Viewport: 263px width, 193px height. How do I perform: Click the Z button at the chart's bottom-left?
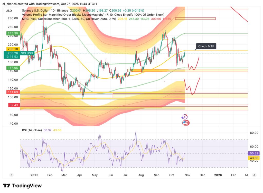[11, 175]
